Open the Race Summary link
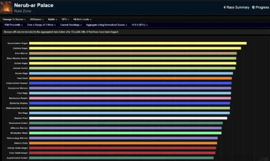The width and height of the screenshot is (270, 161). coord(236,7)
